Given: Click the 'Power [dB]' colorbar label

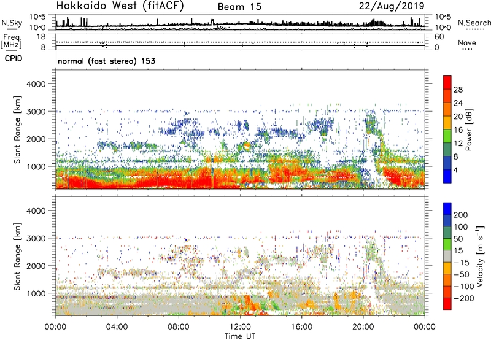Looking at the screenshot, I should coord(468,129).
